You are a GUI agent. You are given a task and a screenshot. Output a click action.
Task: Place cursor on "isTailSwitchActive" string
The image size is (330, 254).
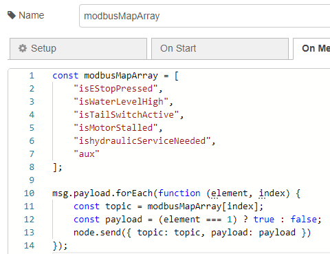click(126, 115)
